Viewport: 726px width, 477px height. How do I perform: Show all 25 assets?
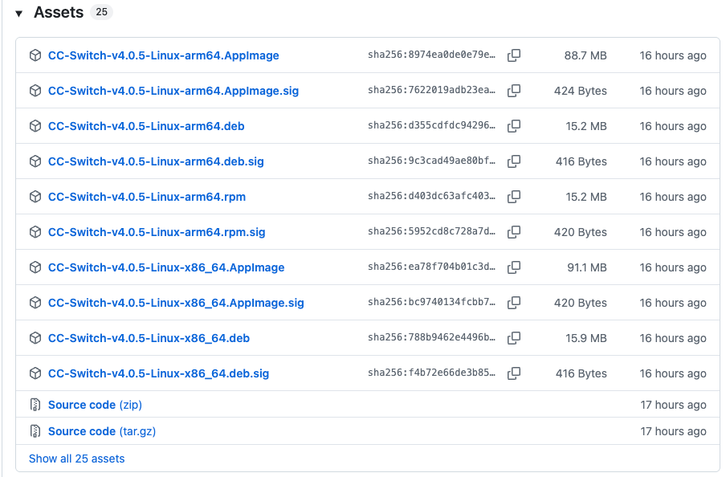click(x=77, y=459)
